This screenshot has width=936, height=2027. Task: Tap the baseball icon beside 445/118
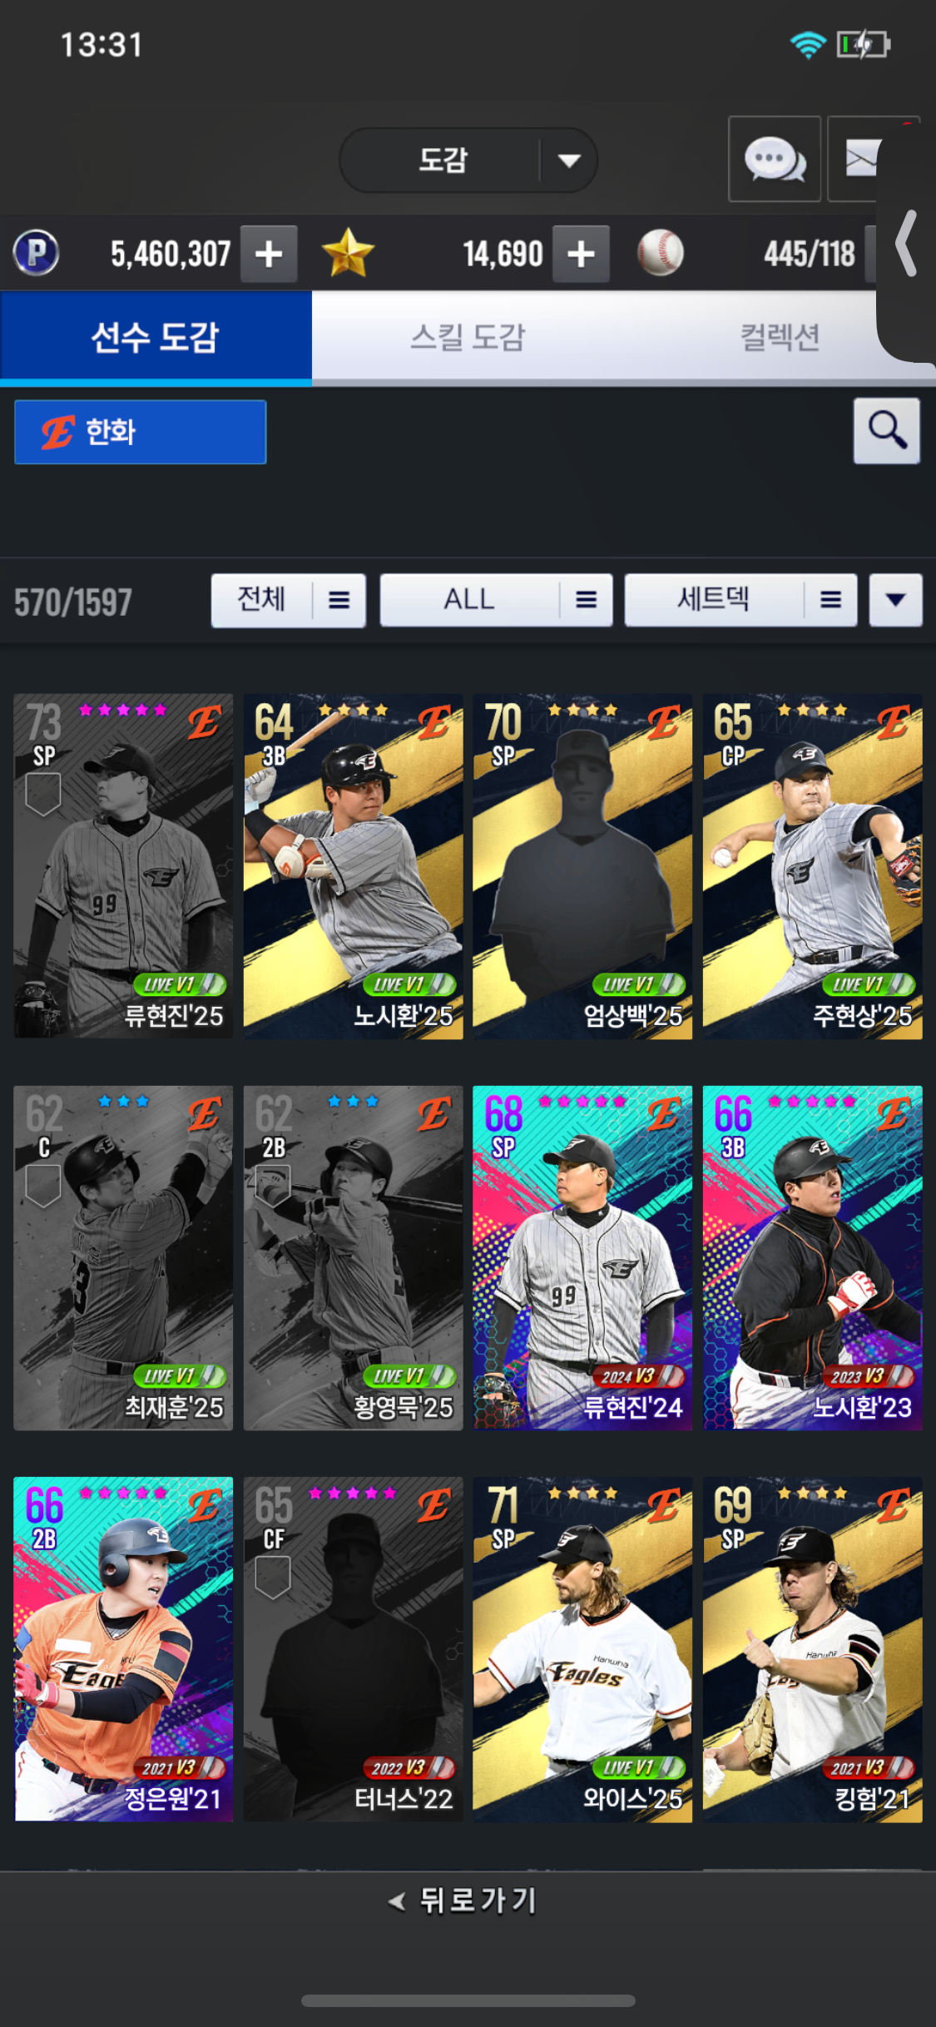tap(661, 253)
